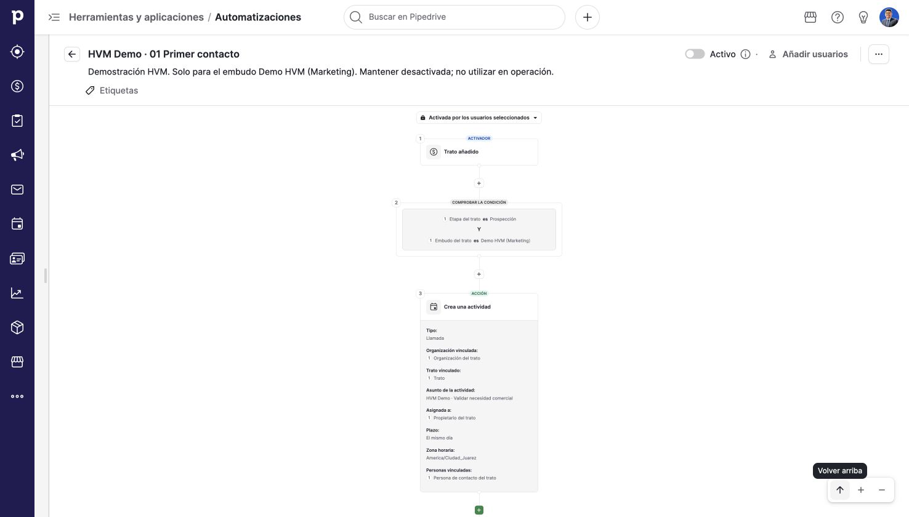Open More three-dots sidebar item

point(17,396)
